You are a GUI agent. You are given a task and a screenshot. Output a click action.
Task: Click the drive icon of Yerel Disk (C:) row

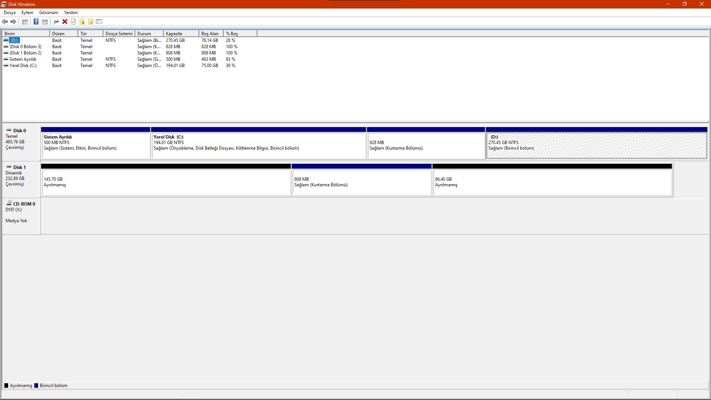pos(6,65)
